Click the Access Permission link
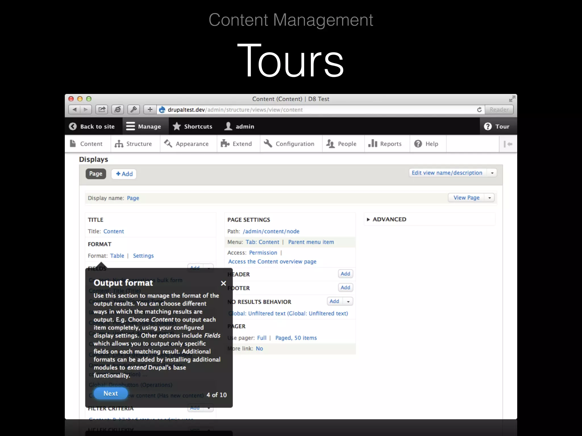The height and width of the screenshot is (436, 582). pos(263,253)
